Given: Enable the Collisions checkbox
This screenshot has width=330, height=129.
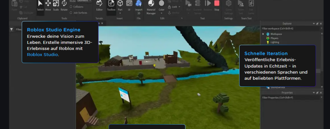Looking at the screenshot, I should (71, 6).
